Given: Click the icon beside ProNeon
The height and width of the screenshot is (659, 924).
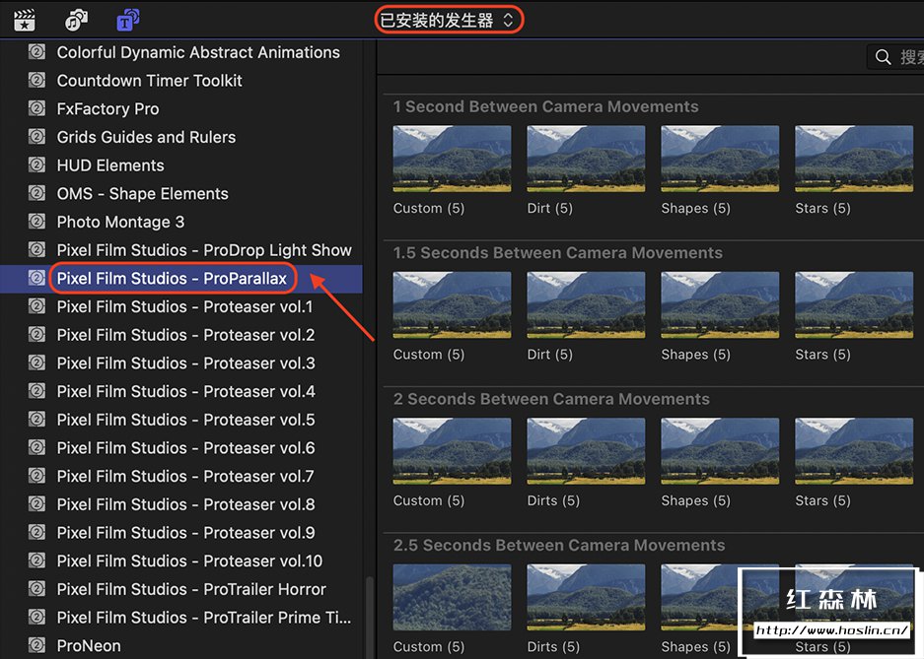Looking at the screenshot, I should click(36, 645).
